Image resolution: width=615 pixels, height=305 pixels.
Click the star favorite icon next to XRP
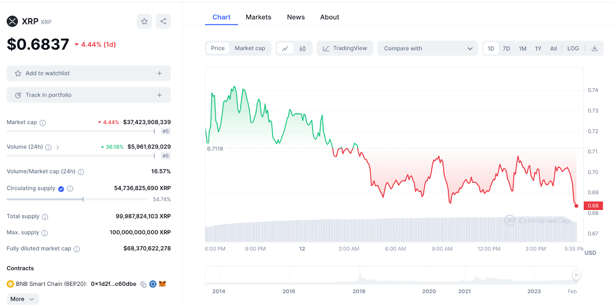point(144,21)
